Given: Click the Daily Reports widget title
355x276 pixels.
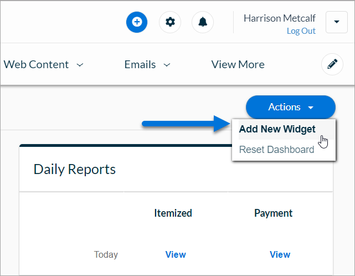Looking at the screenshot, I should point(74,169).
